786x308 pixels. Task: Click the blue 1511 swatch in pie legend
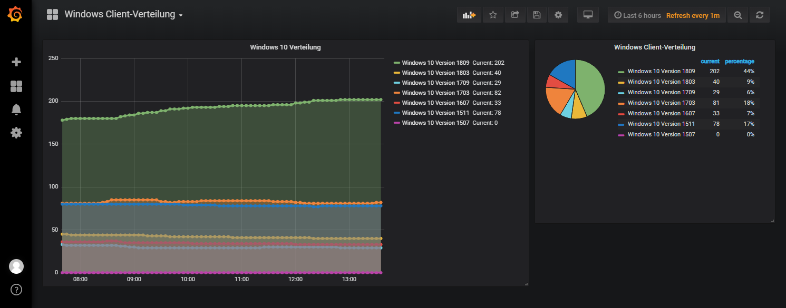coord(622,124)
